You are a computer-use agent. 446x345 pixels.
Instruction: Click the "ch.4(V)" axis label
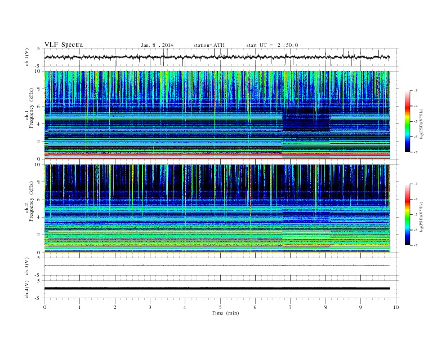pos(27,289)
